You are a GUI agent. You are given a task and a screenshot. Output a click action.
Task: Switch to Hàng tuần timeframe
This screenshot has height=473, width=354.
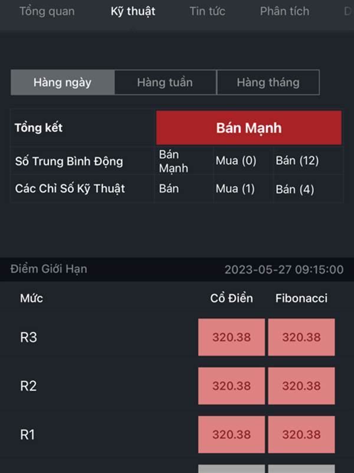pyautogui.click(x=165, y=82)
